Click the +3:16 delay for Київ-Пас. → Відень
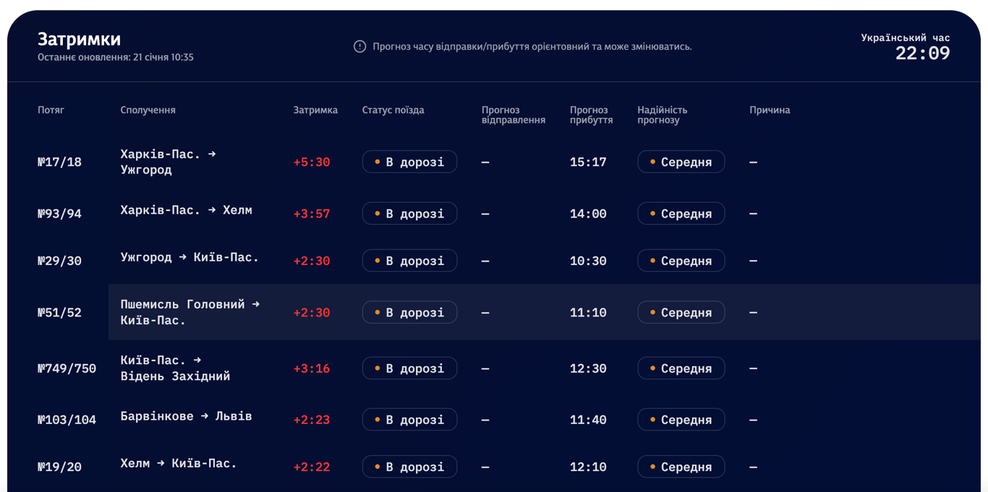The width and height of the screenshot is (988, 492). tap(312, 368)
